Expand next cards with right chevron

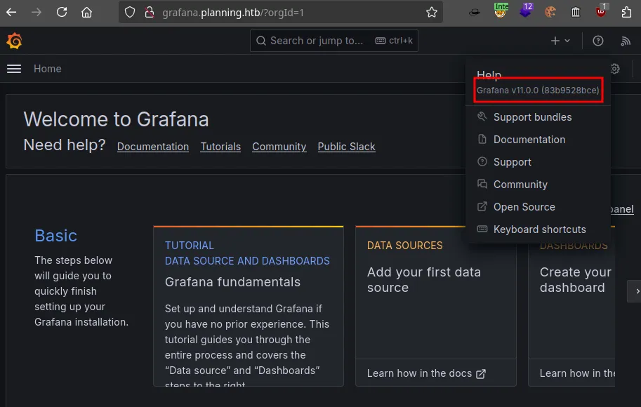636,291
